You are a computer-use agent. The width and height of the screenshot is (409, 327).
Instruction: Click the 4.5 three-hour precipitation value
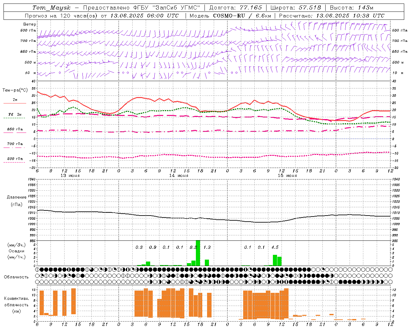275,247
